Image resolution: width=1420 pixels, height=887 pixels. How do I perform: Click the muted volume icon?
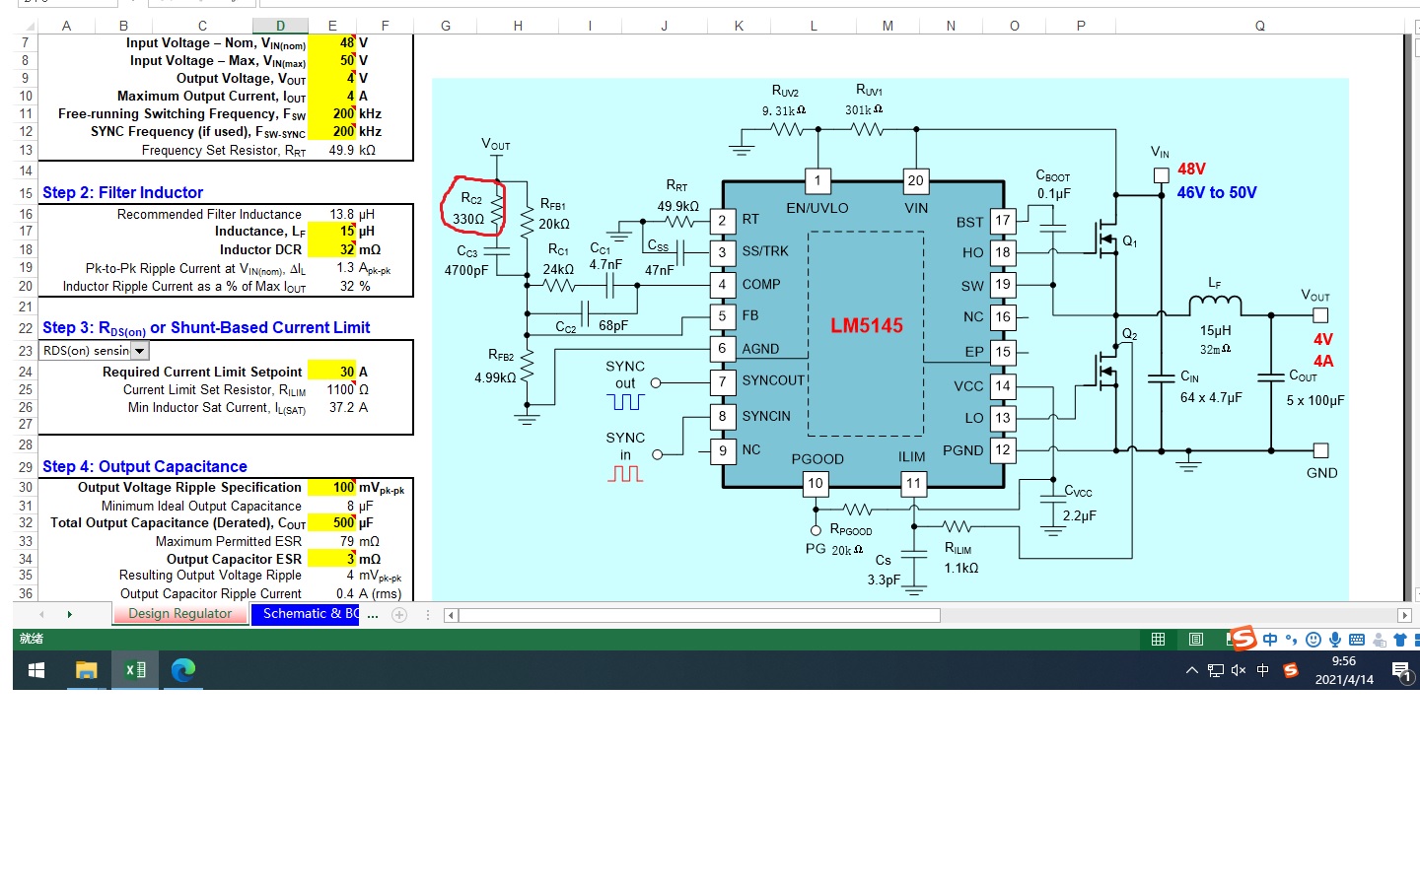click(1239, 671)
